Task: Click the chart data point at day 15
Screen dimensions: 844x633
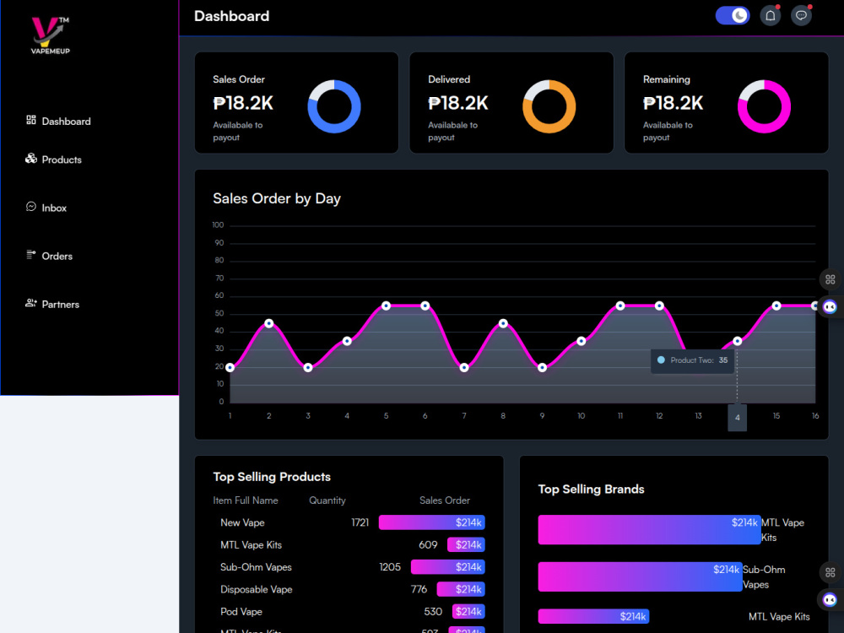Action: pos(776,306)
